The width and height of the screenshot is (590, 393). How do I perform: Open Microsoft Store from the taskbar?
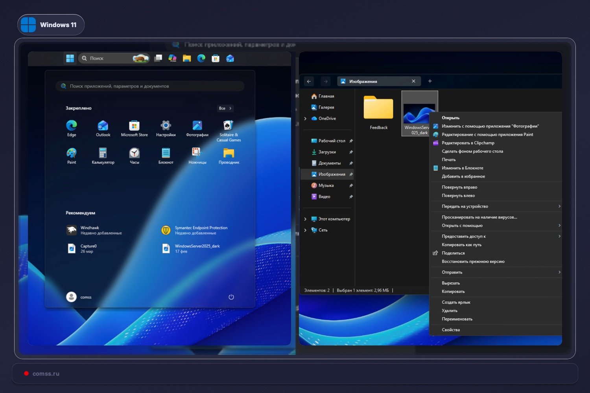point(215,58)
